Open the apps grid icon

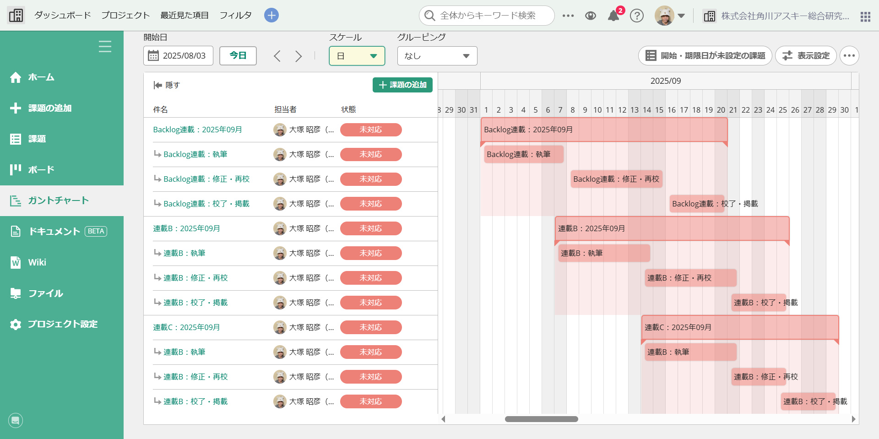pyautogui.click(x=865, y=16)
